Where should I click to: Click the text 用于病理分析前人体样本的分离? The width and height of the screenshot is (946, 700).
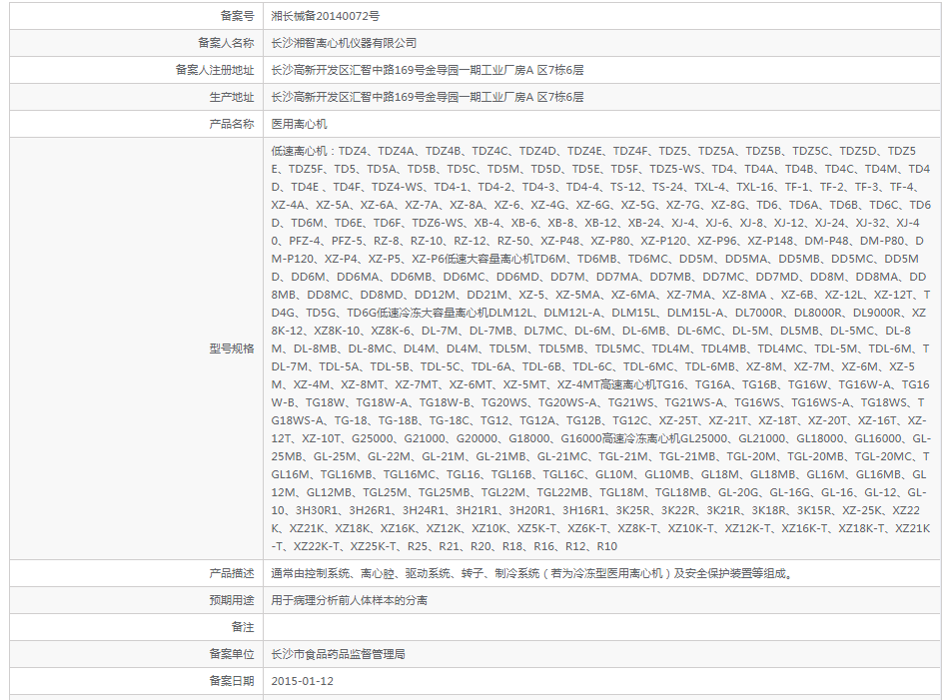tap(350, 600)
